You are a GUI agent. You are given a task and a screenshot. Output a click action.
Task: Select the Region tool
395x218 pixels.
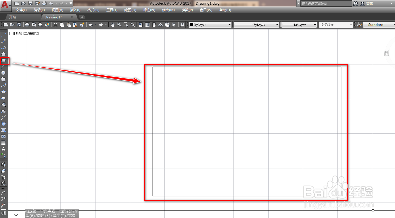pos(3,136)
